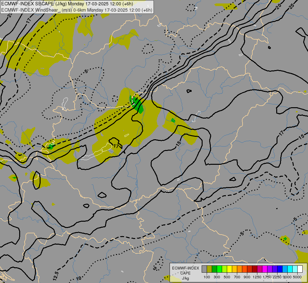Click the SBCAPE title line in the header

tap(67, 4)
